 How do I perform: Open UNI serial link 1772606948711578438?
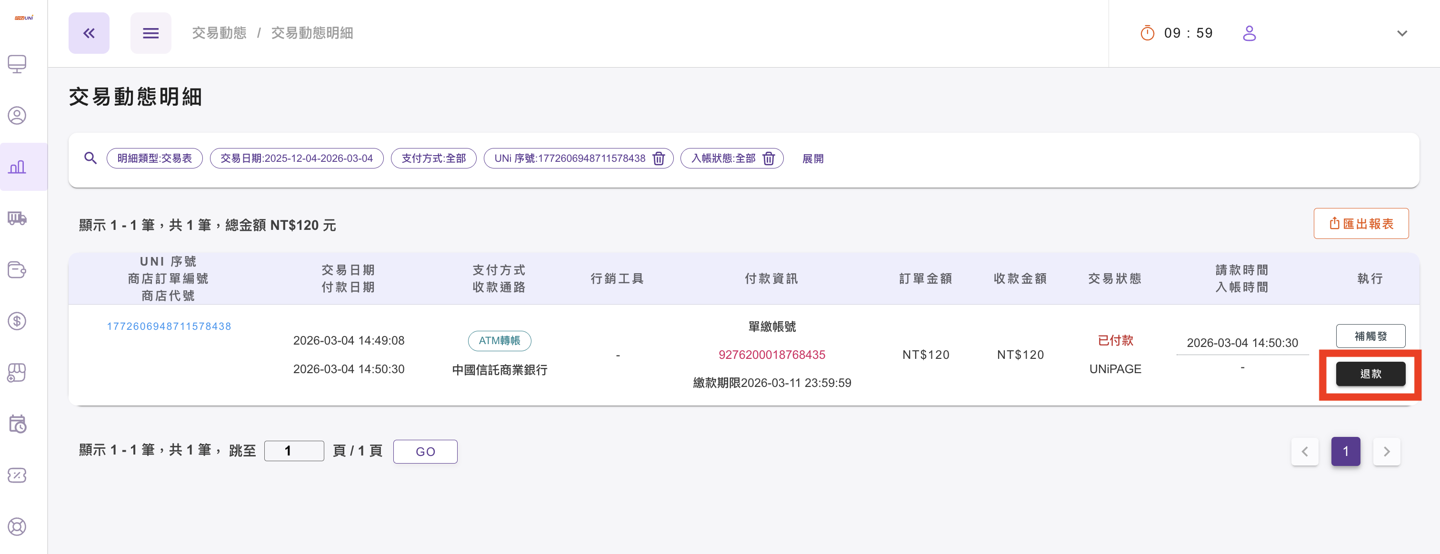click(x=169, y=326)
